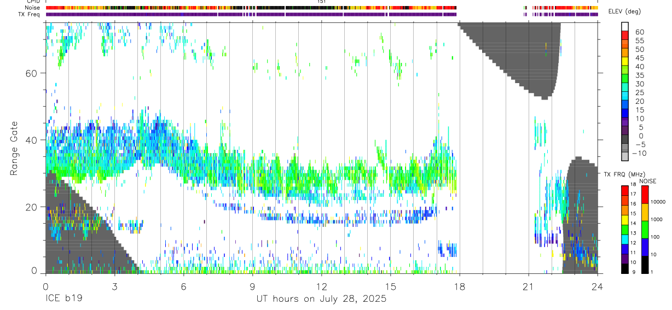Click the 'ICE b19' radar label
672x310 pixels.
tap(64, 299)
